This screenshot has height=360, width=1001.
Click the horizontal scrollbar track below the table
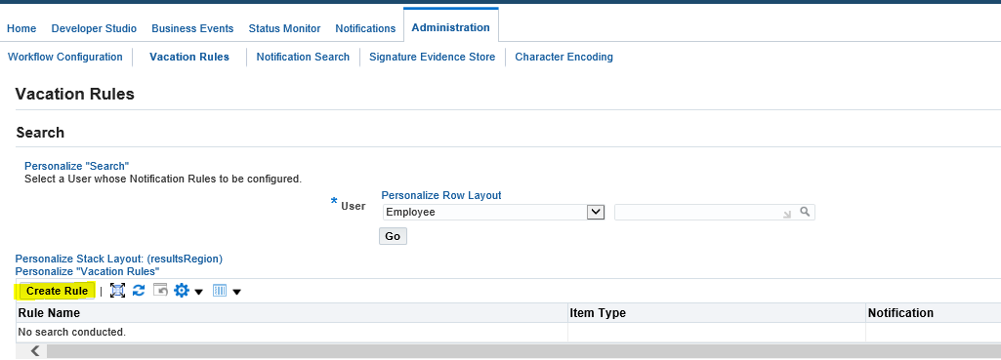coord(523,350)
